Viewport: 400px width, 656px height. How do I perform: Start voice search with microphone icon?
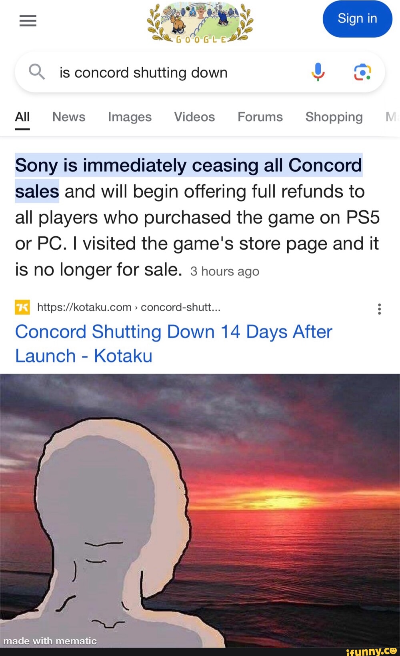(318, 72)
